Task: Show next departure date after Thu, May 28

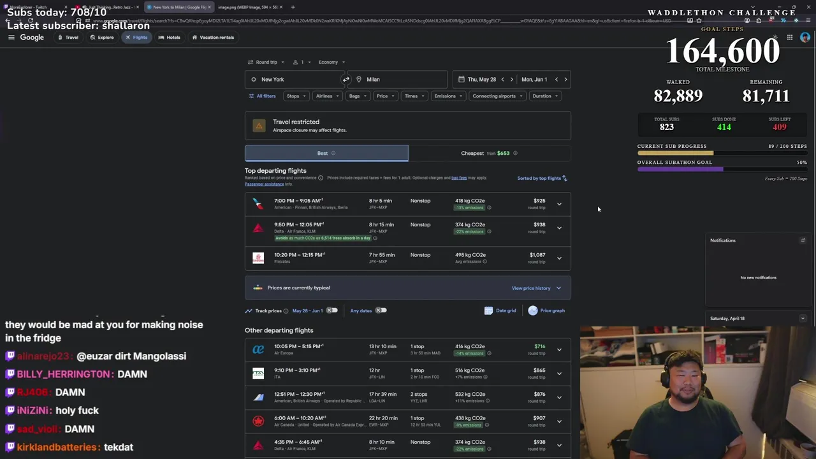Action: (x=511, y=80)
